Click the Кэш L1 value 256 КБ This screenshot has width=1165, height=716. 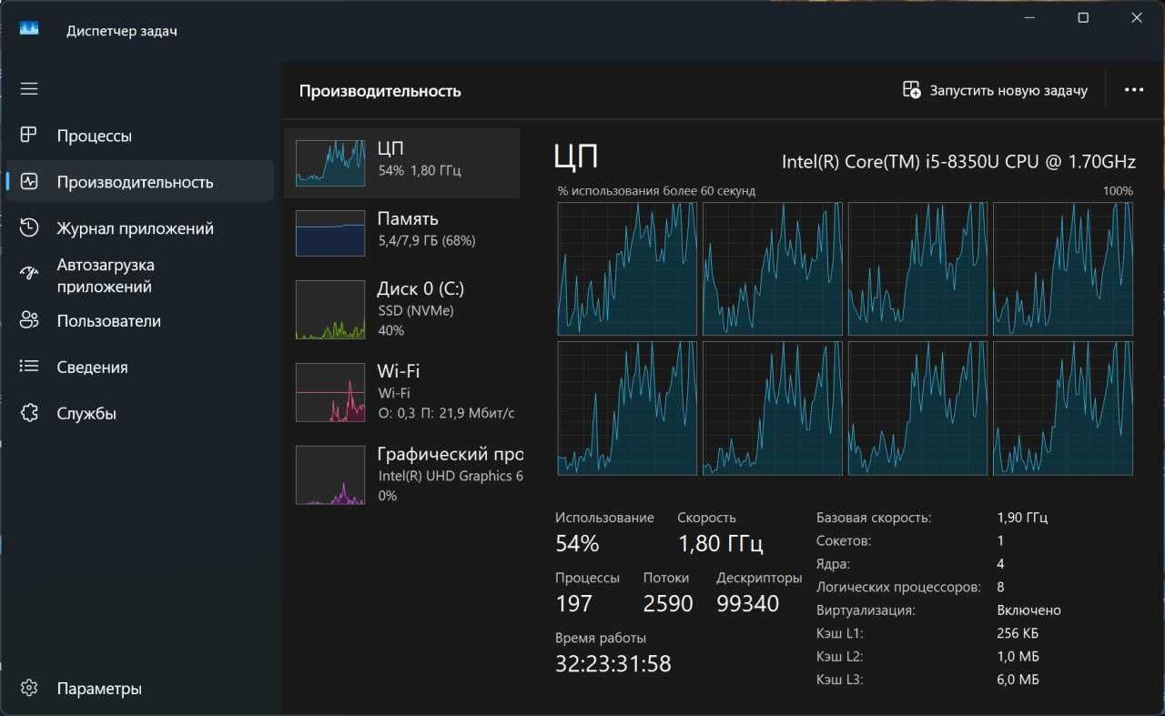pos(1018,633)
